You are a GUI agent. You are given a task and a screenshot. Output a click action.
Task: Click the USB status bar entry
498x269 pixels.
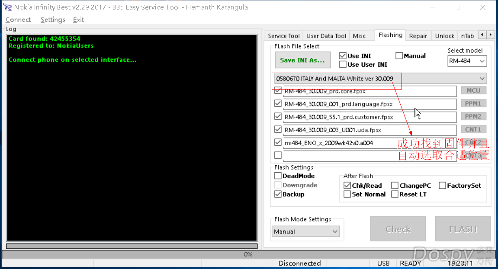383,263
